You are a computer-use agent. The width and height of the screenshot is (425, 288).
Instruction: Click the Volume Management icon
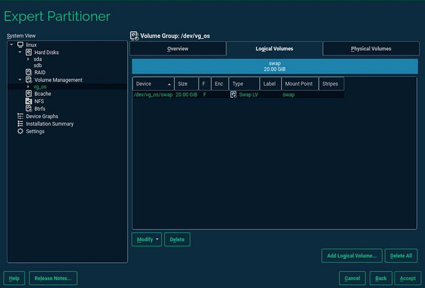28,80
